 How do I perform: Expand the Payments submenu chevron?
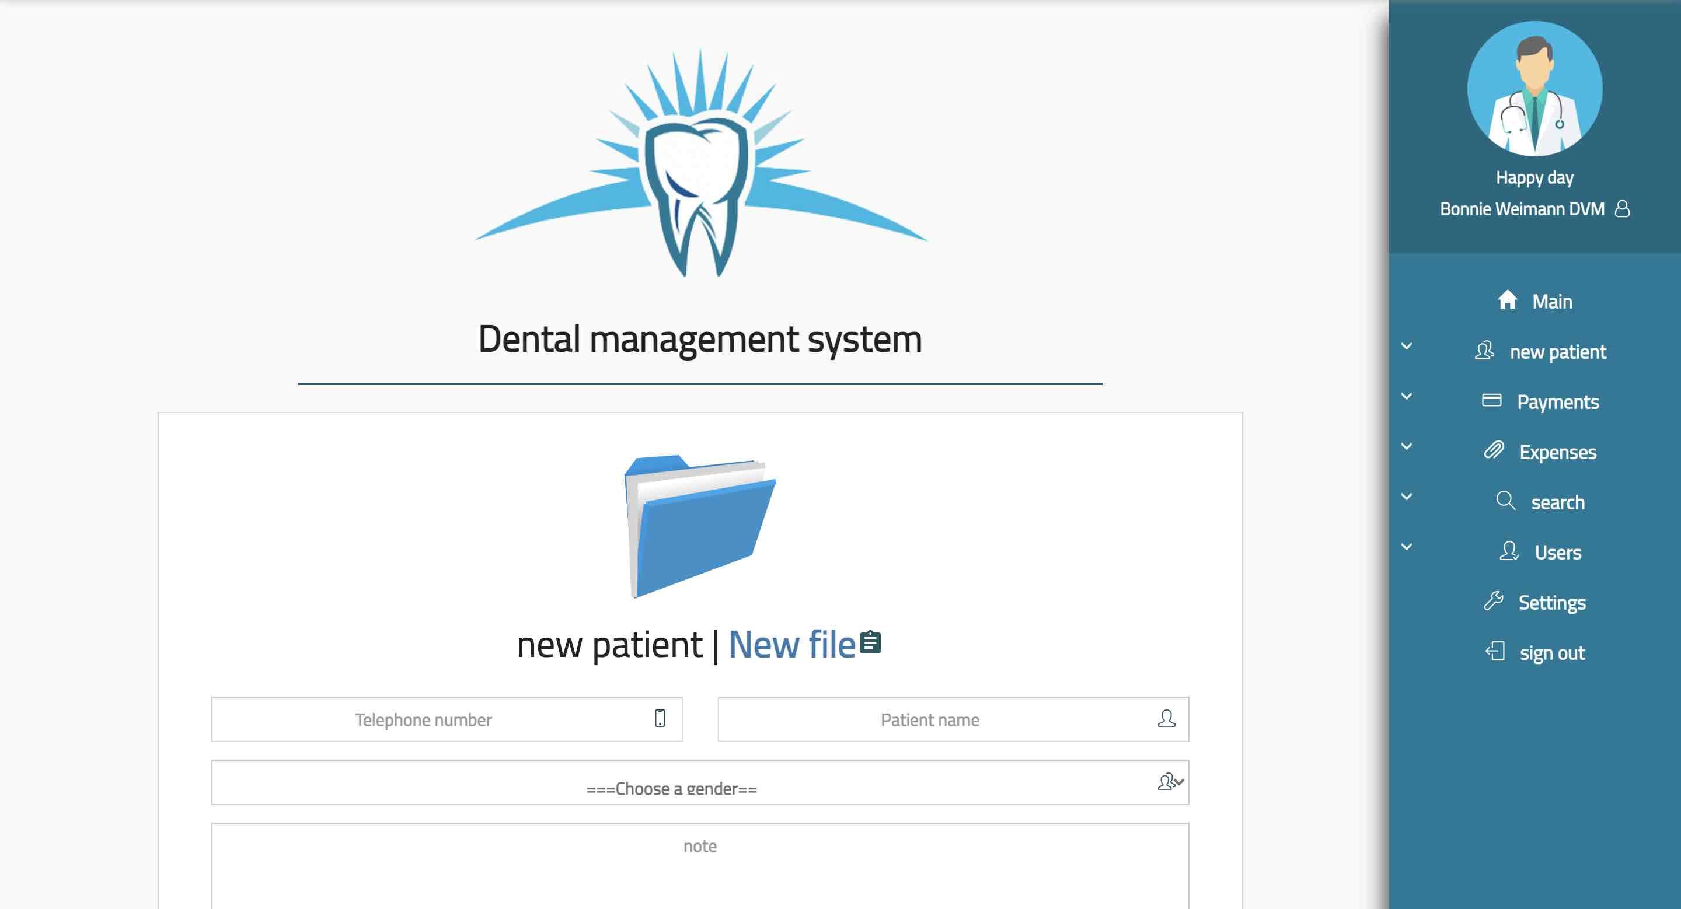(1407, 397)
